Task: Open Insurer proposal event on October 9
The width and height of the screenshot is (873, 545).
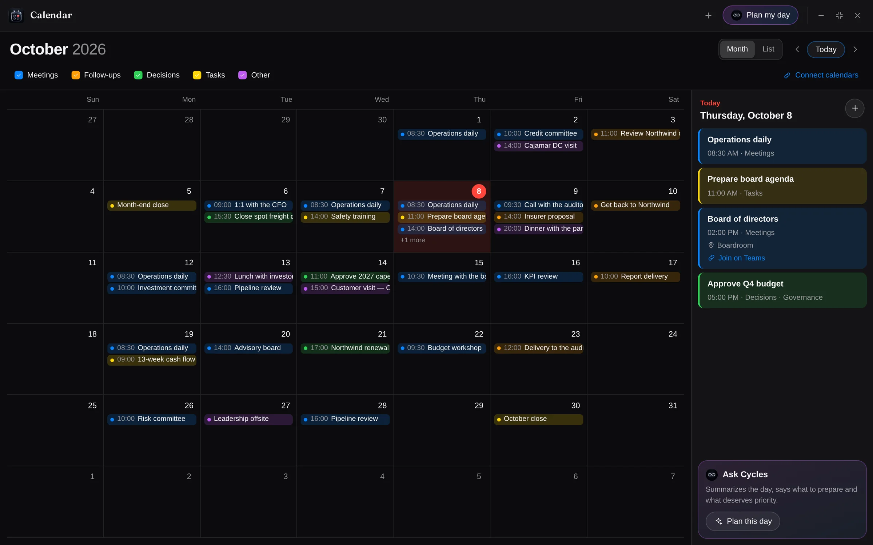Action: pyautogui.click(x=538, y=217)
